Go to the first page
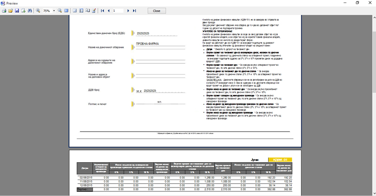This screenshot has width=376, height=196. click(102, 11)
